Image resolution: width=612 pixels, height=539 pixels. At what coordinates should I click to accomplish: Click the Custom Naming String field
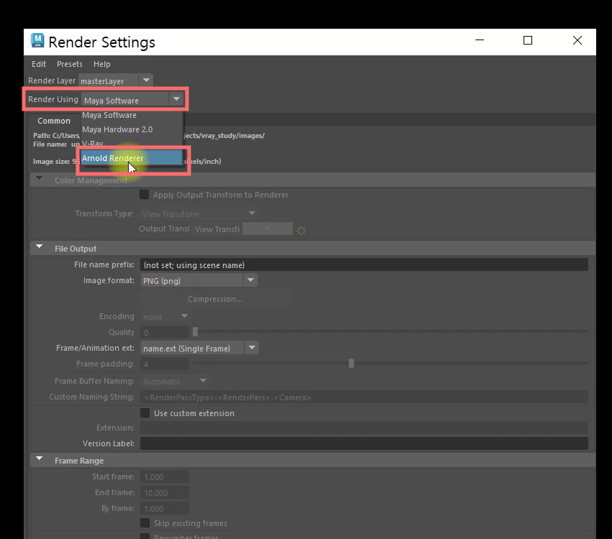coord(364,397)
